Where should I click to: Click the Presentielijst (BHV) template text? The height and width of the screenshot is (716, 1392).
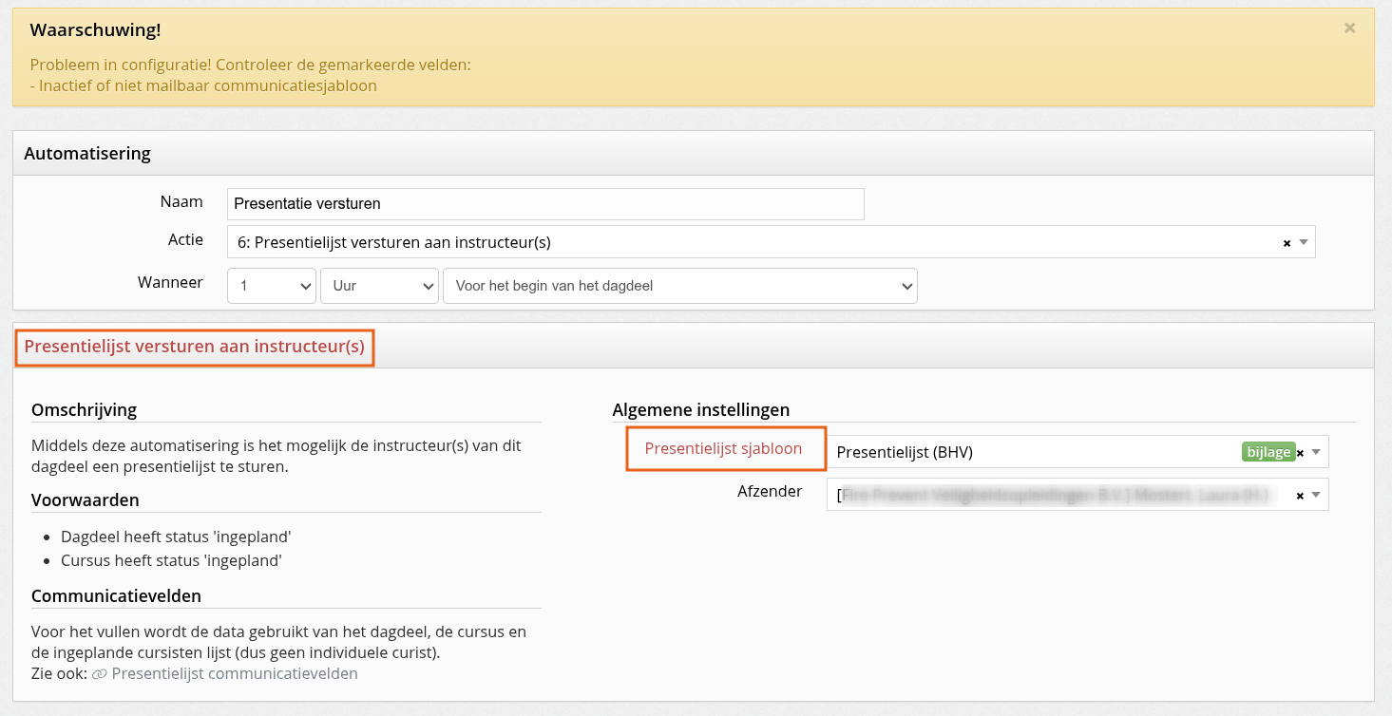pyautogui.click(x=905, y=452)
